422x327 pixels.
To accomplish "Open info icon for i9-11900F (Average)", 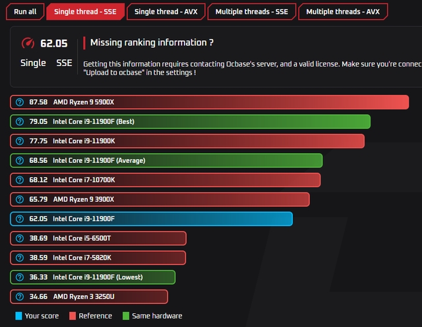I will click(20, 161).
